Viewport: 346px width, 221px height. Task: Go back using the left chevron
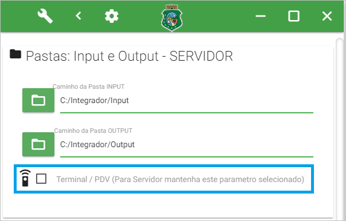pyautogui.click(x=78, y=16)
